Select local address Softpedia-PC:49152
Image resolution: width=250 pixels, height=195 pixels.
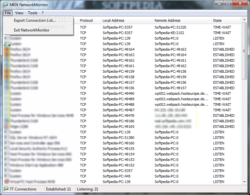click(119, 165)
